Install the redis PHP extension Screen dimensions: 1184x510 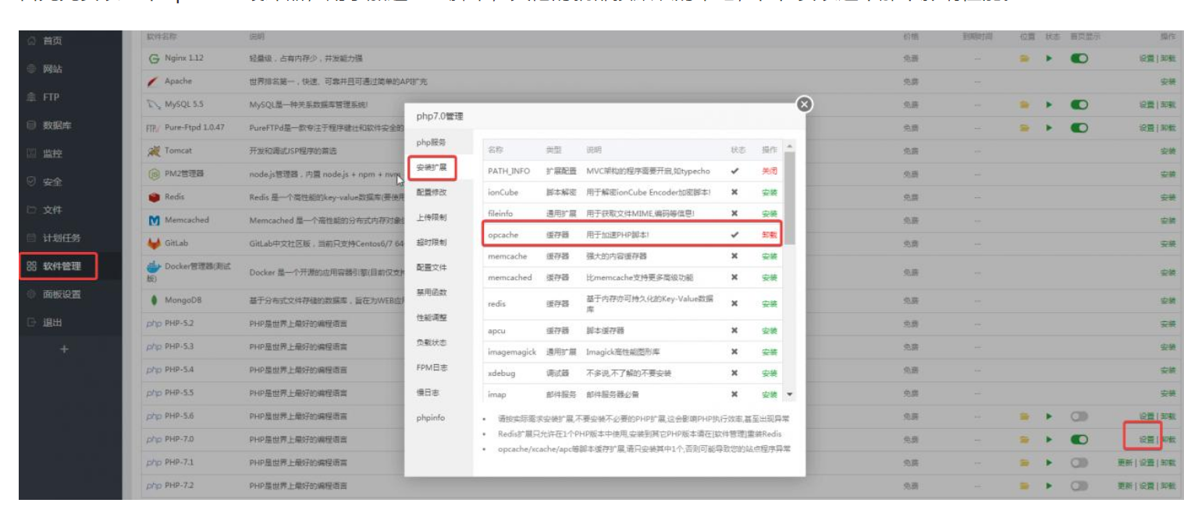[x=769, y=304]
